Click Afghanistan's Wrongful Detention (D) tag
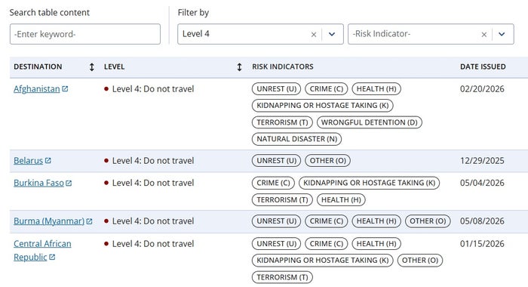The image size is (528, 287). [x=370, y=122]
